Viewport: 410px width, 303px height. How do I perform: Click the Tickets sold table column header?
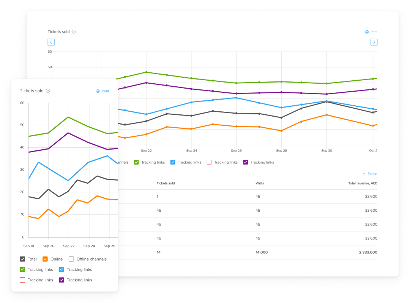coord(166,183)
